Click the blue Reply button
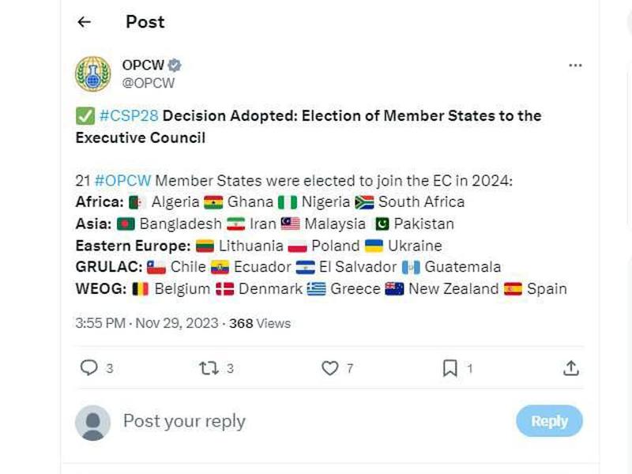The image size is (632, 474). (x=549, y=421)
